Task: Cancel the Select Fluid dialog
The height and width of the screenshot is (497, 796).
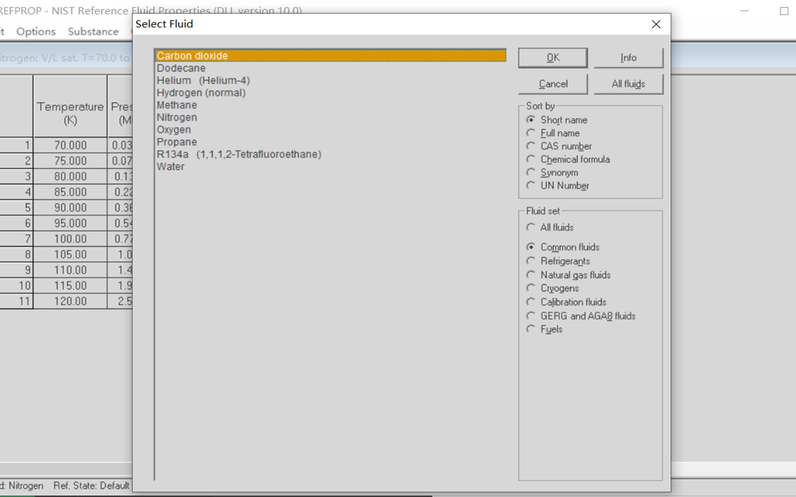Action: 553,84
